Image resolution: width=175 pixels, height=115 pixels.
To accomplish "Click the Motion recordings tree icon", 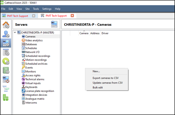I will [23, 60].
